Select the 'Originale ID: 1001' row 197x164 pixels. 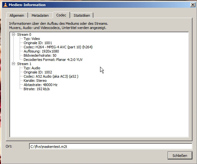coord(38,43)
